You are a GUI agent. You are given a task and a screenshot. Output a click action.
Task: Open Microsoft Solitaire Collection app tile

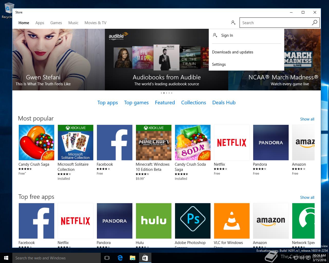(76, 143)
